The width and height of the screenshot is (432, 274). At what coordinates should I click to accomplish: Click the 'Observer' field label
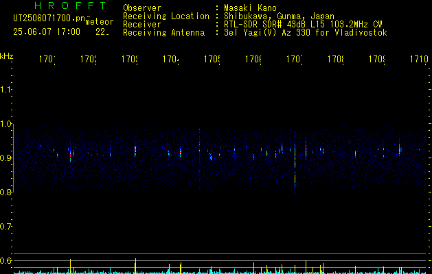(142, 8)
